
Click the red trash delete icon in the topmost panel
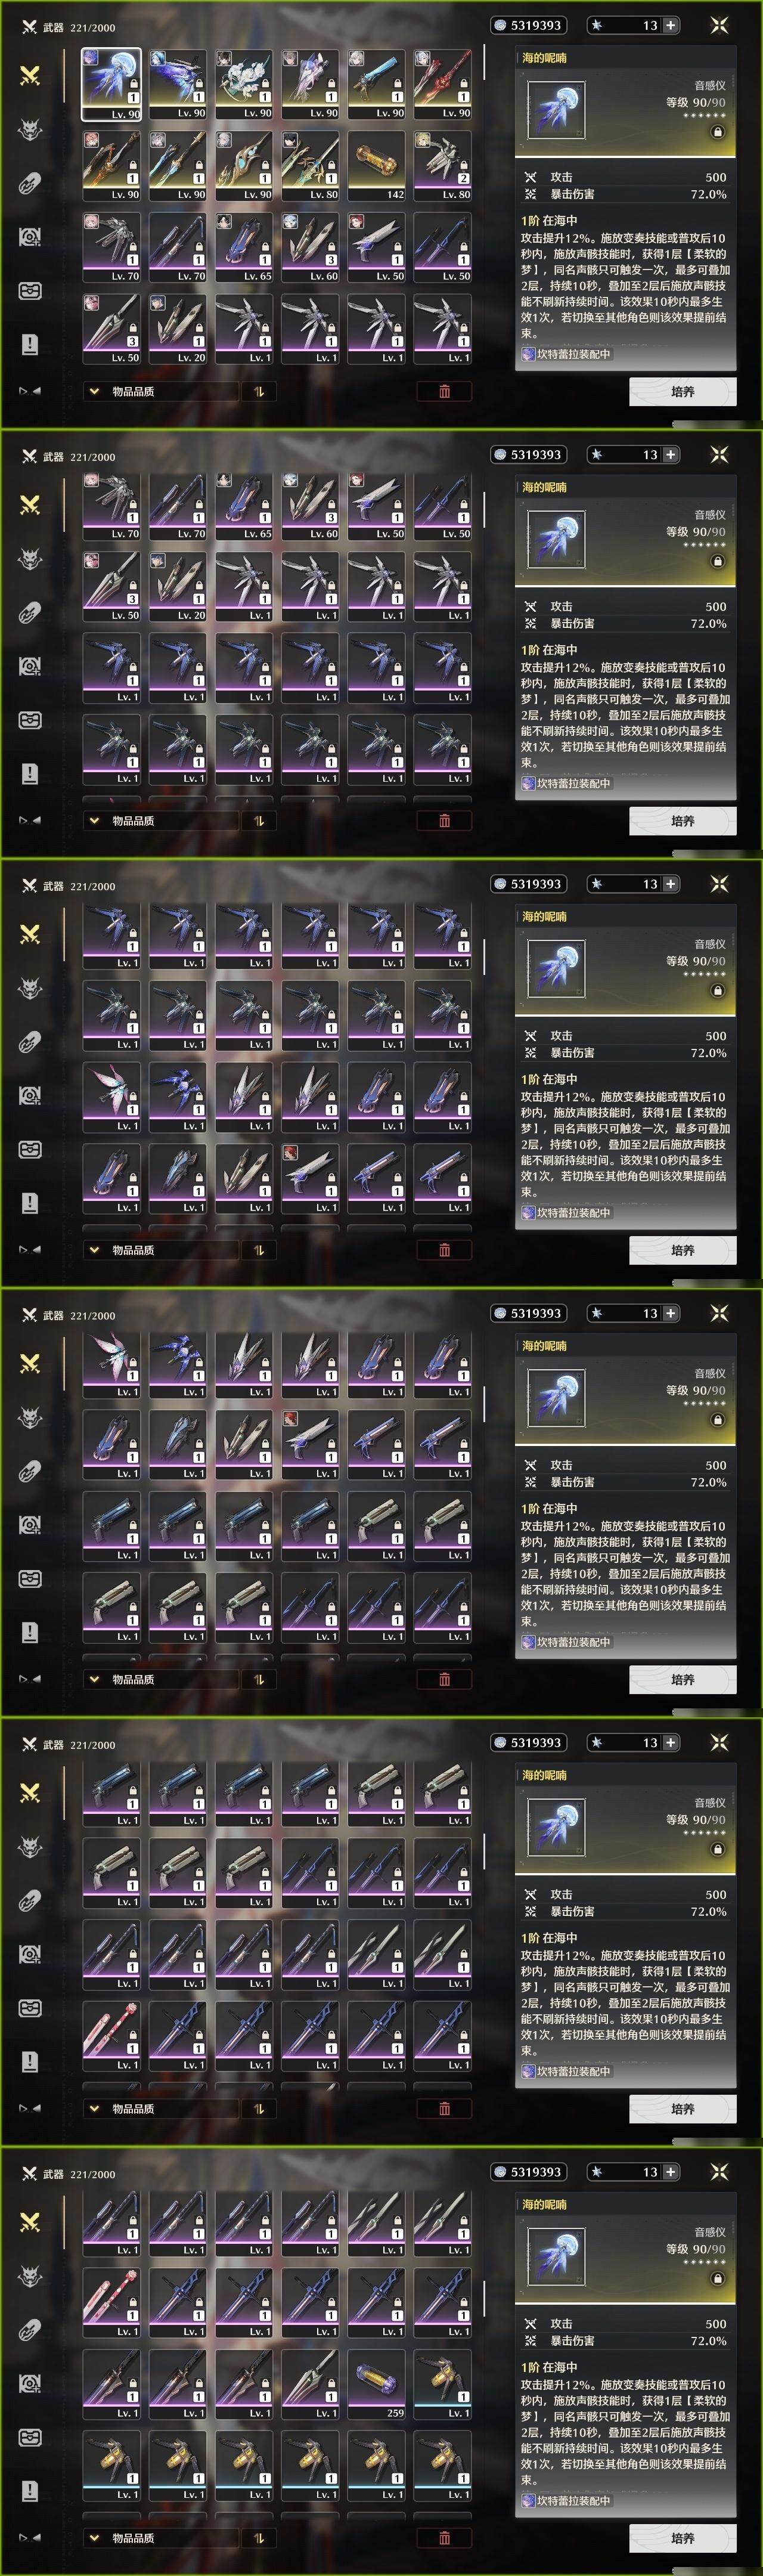[x=444, y=391]
